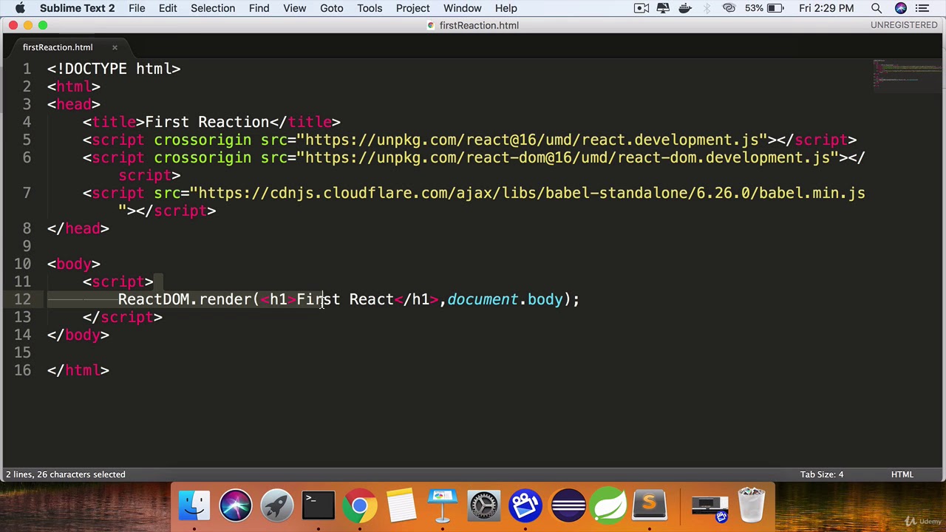Open Docker whale menu bar icon

685,8
